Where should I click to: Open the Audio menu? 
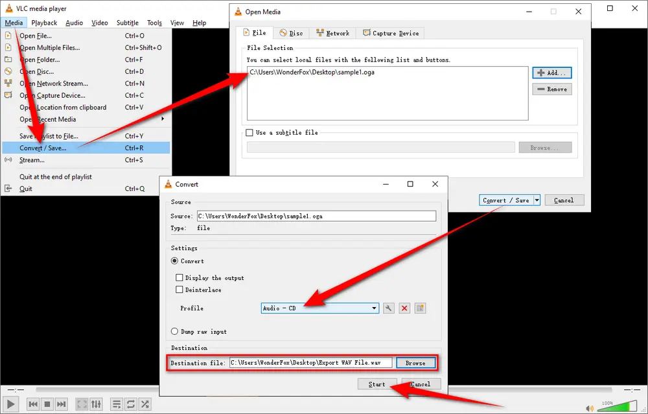(75, 23)
